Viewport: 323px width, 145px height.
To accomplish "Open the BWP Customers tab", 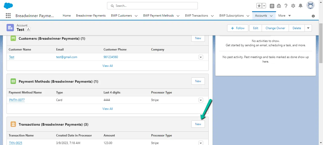I will 121,16.
